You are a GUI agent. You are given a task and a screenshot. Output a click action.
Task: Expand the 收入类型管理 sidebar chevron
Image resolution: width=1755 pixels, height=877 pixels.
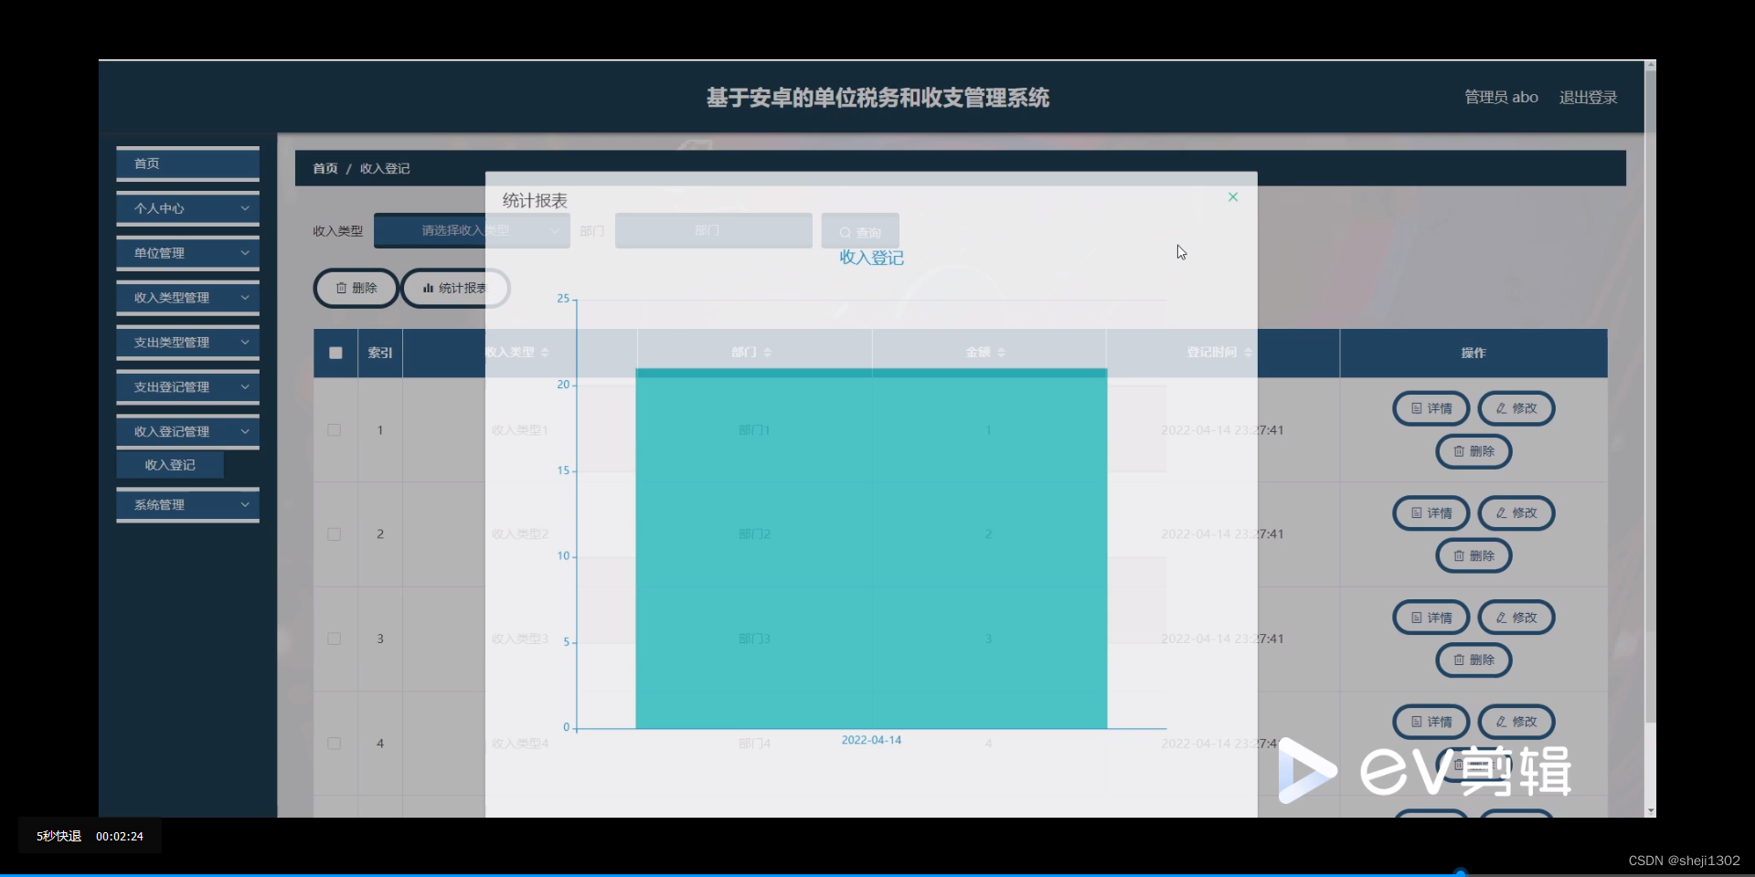tap(244, 297)
